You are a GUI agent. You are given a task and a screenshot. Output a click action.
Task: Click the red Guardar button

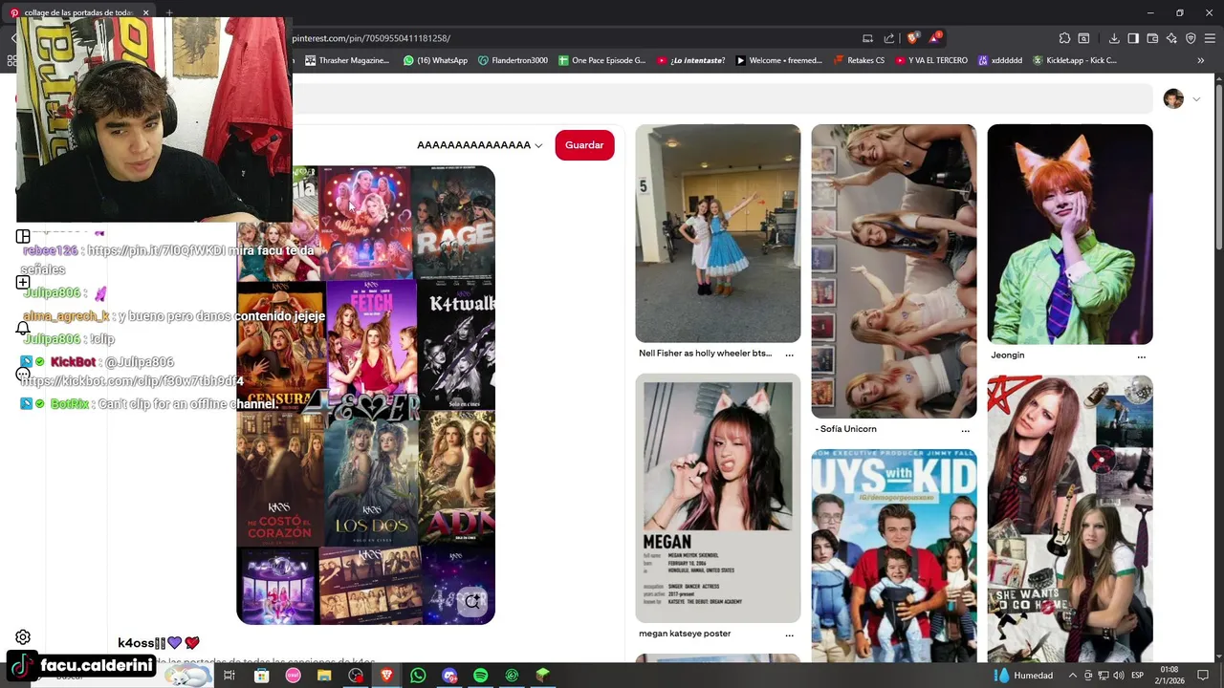pyautogui.click(x=584, y=145)
